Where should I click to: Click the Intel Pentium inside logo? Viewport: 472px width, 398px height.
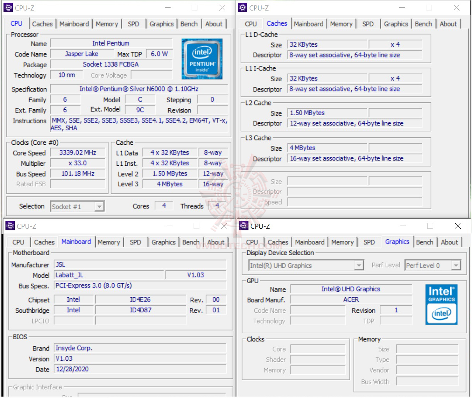point(202,59)
